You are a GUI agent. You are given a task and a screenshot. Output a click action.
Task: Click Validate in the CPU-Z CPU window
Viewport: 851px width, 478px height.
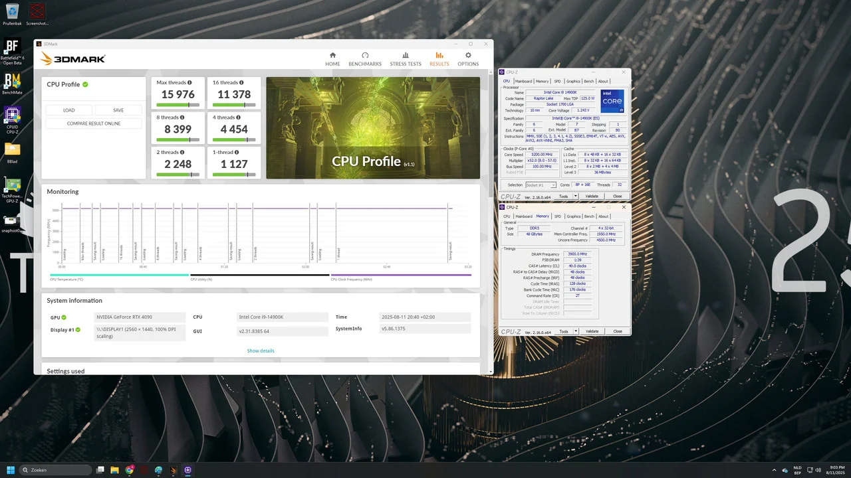[592, 197]
